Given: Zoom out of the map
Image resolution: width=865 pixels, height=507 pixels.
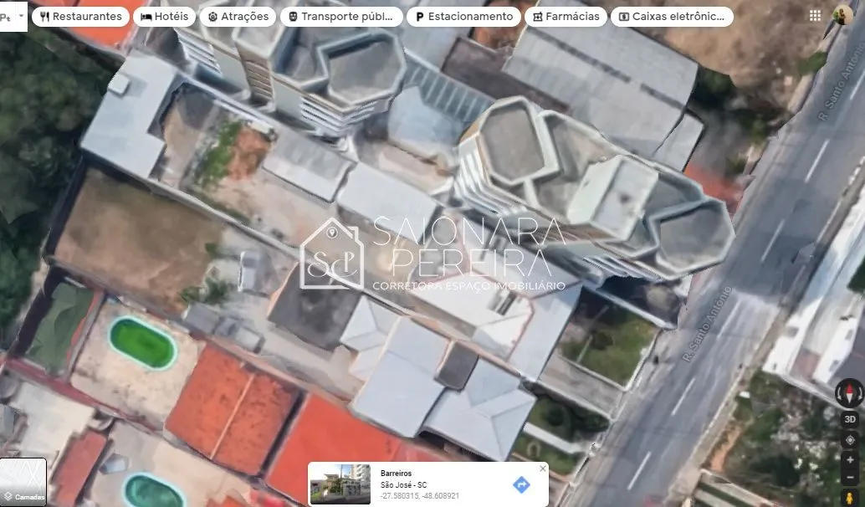Looking at the screenshot, I should [x=850, y=477].
